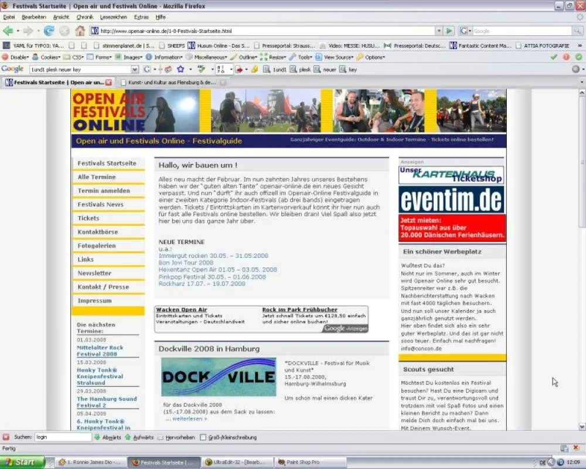Open the Tools developer menu
586x469 pixels.
pyautogui.click(x=301, y=57)
